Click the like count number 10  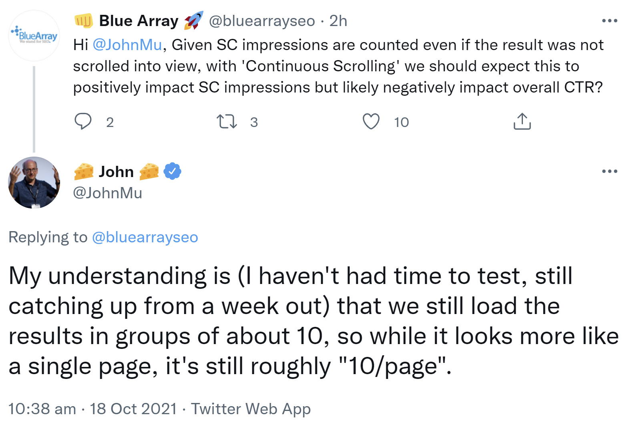tap(401, 122)
